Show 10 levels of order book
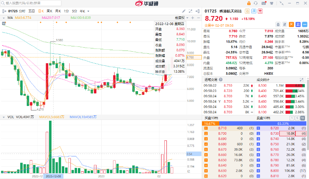This screenshot has height=179, width=309. (302, 118)
